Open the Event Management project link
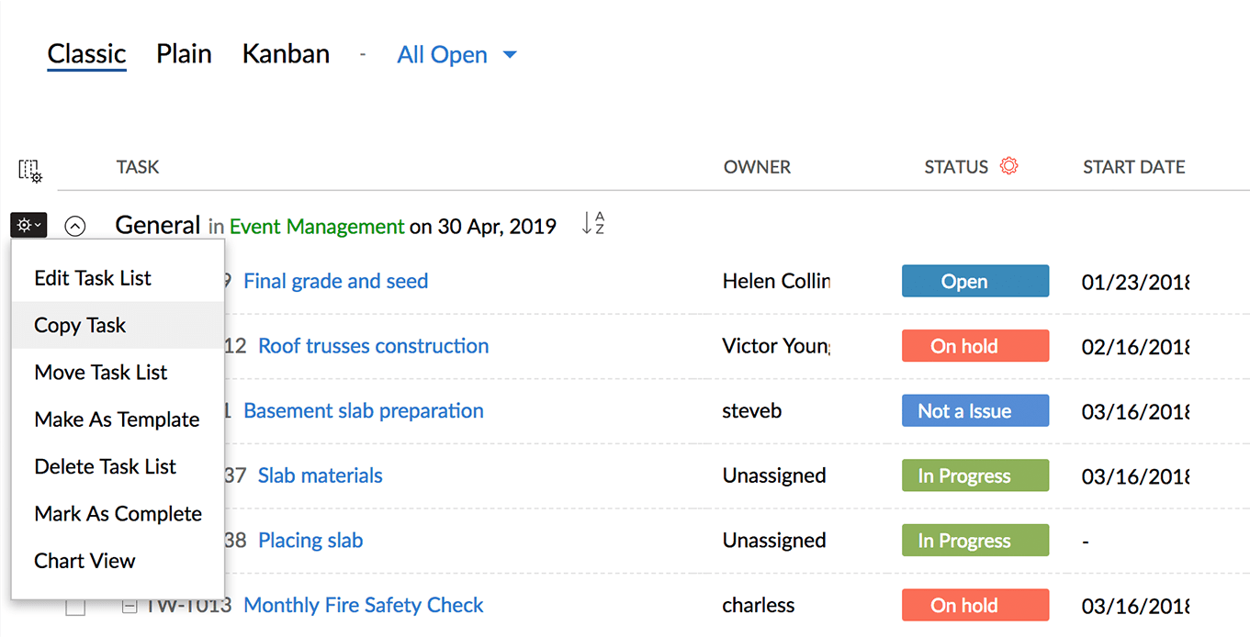1250x637 pixels. [317, 227]
